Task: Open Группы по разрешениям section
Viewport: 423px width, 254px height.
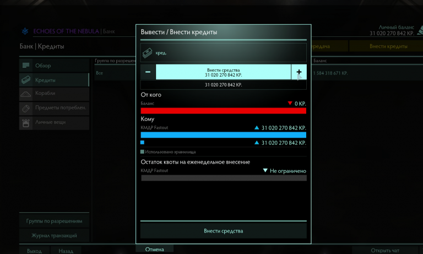Action: [54, 221]
